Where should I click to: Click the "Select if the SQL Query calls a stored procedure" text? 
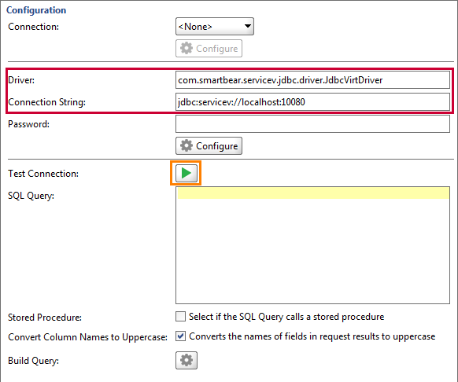[286, 317]
